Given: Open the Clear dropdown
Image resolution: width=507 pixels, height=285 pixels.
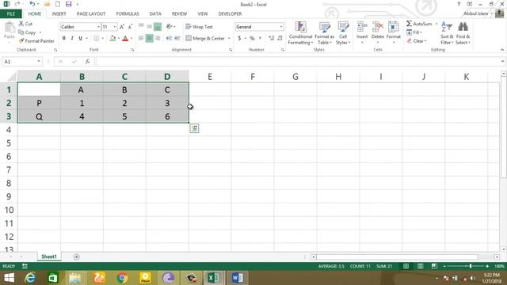Looking at the screenshot, I should tap(417, 41).
